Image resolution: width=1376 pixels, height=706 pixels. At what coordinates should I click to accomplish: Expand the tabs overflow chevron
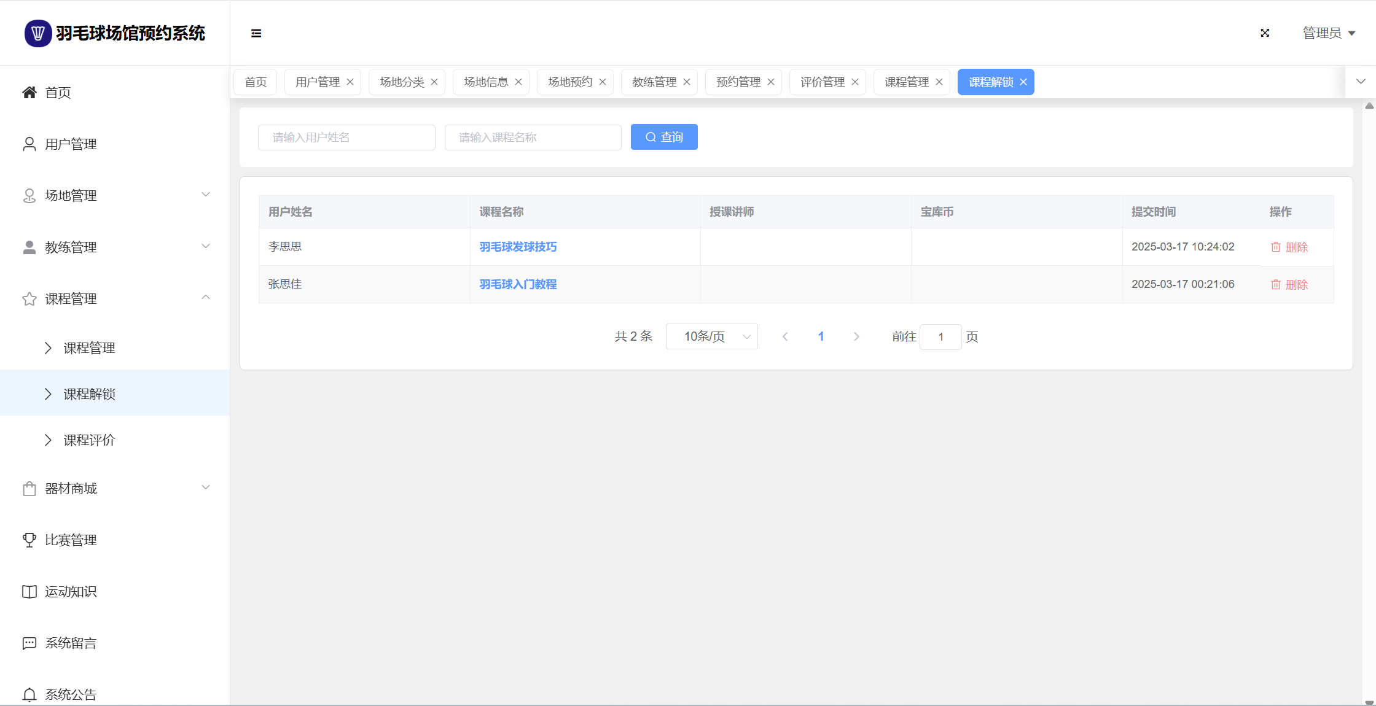click(1361, 82)
